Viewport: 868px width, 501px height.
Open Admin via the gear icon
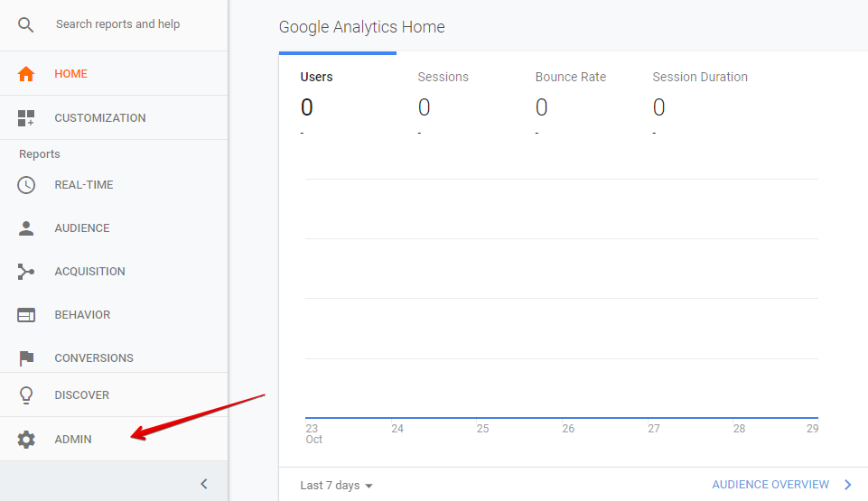26,440
